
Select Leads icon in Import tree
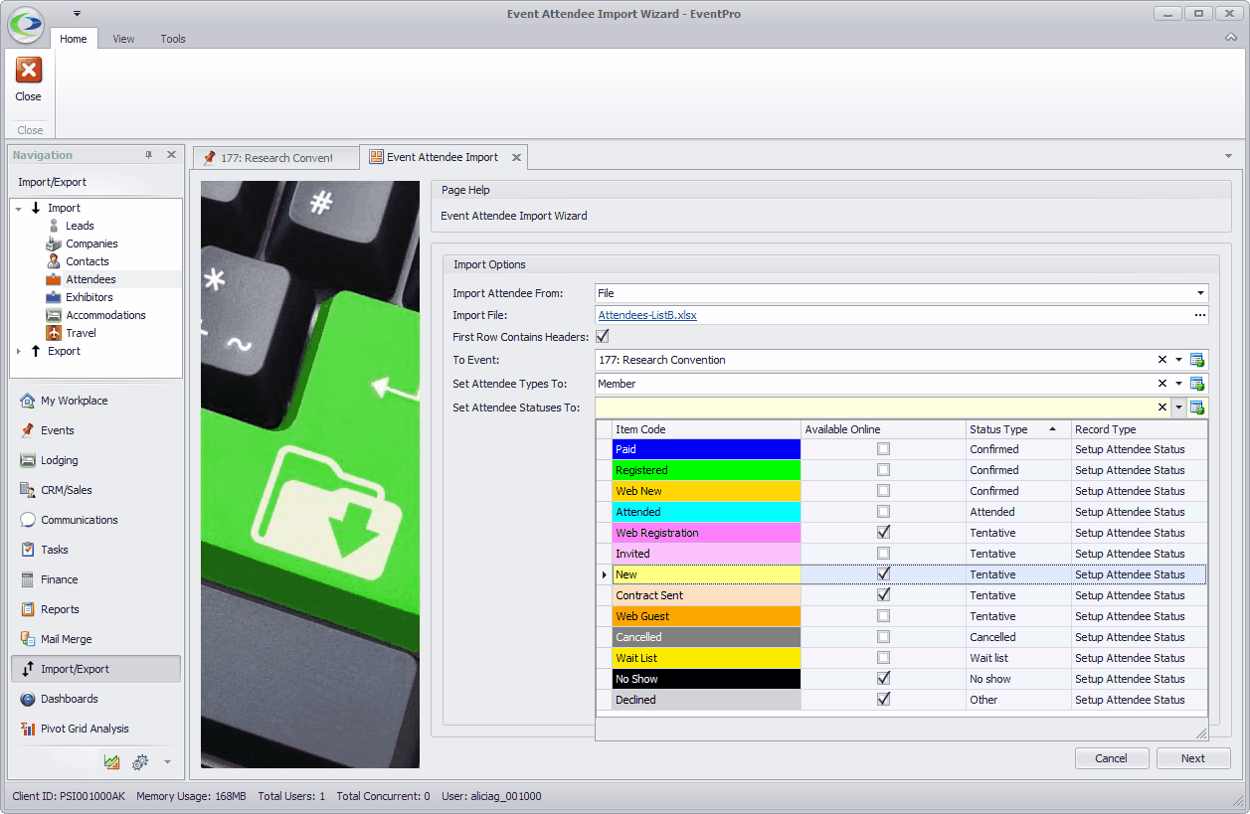pyautogui.click(x=55, y=226)
